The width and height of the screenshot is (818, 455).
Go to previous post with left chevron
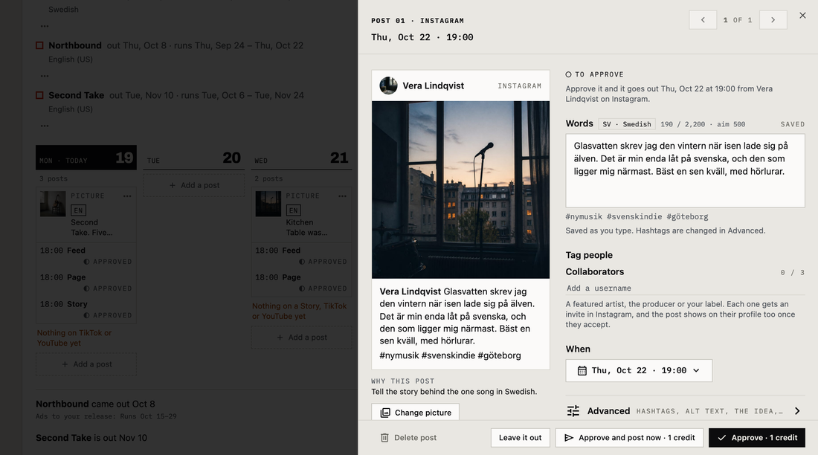(x=703, y=20)
